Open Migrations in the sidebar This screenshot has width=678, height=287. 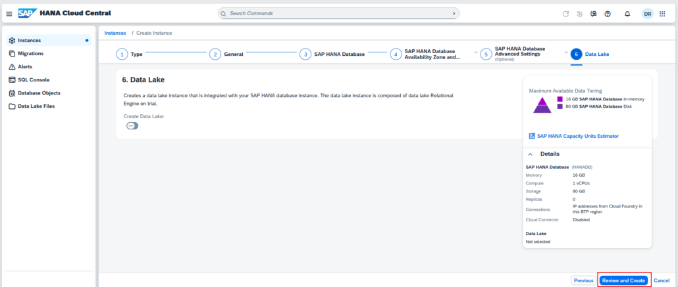coord(49,53)
